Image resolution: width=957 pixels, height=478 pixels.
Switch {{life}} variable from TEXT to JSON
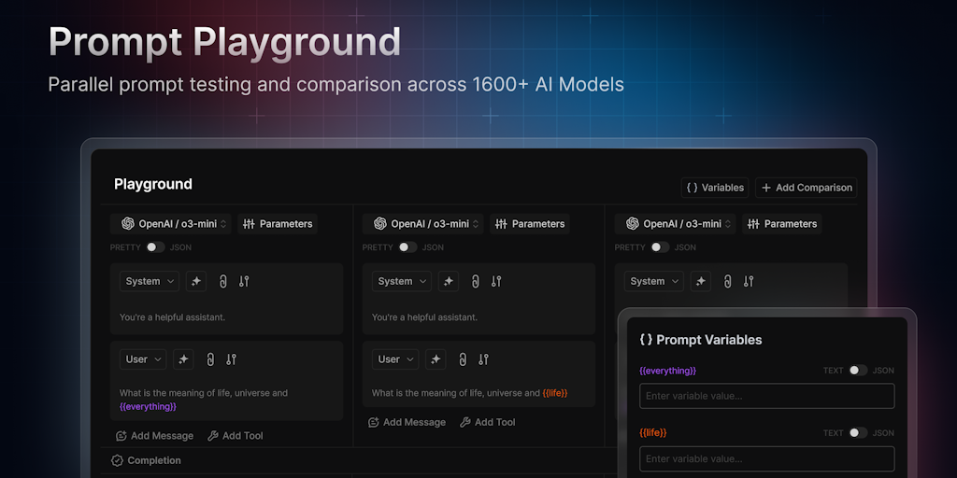point(858,433)
